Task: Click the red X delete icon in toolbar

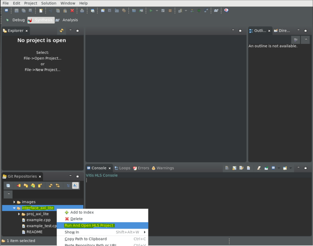Action: (72, 11)
